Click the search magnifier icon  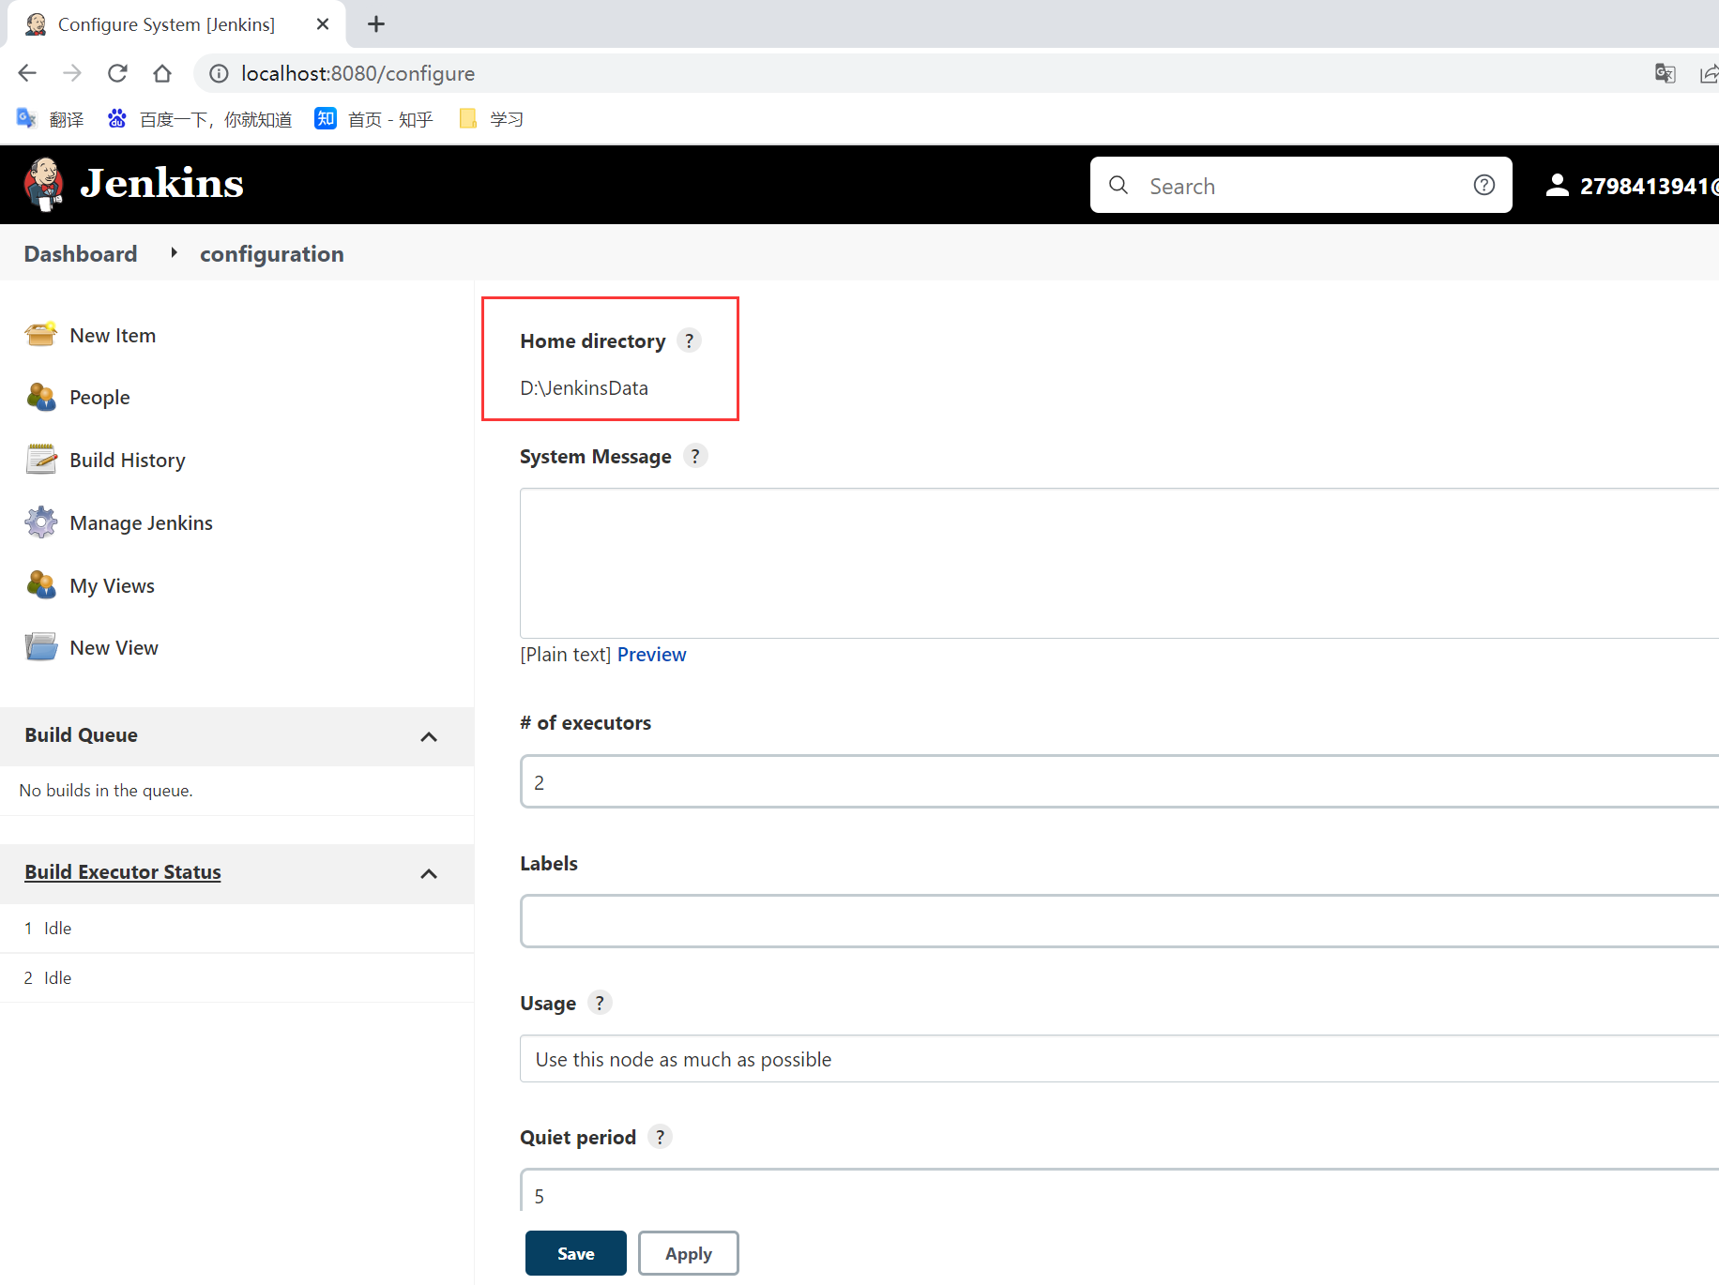click(x=1118, y=185)
